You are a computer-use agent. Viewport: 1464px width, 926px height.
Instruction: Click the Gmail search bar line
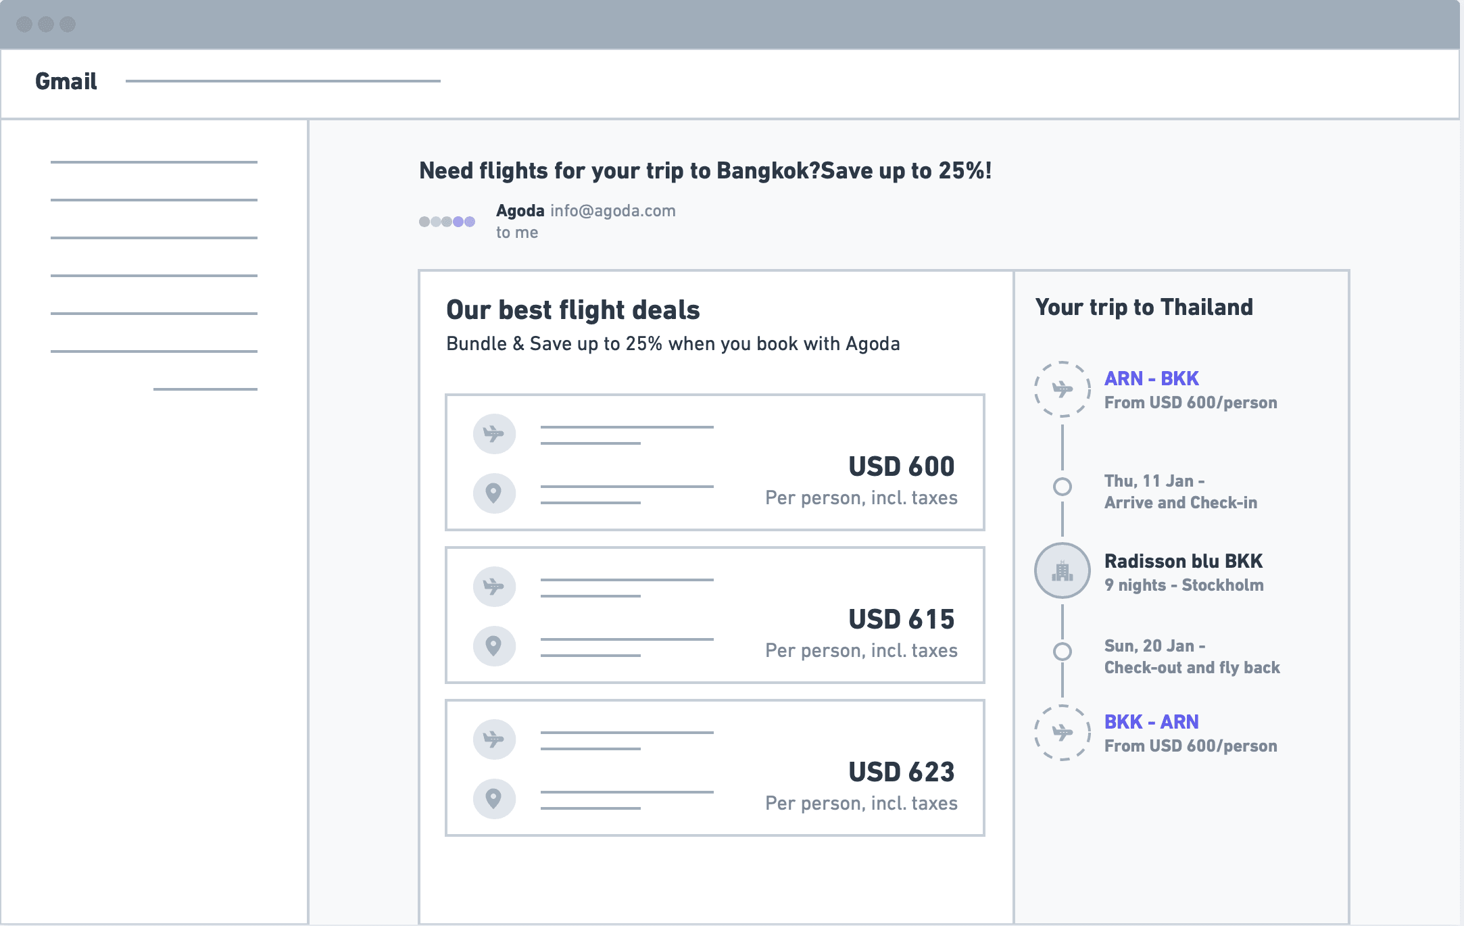283,81
